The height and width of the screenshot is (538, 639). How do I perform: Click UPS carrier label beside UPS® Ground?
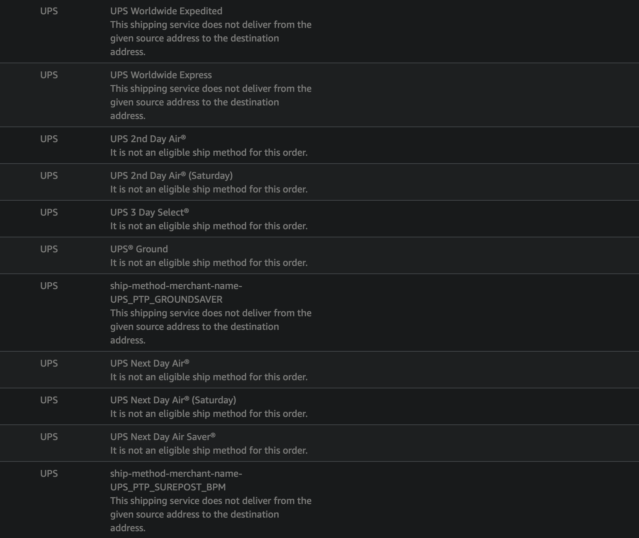pos(49,249)
